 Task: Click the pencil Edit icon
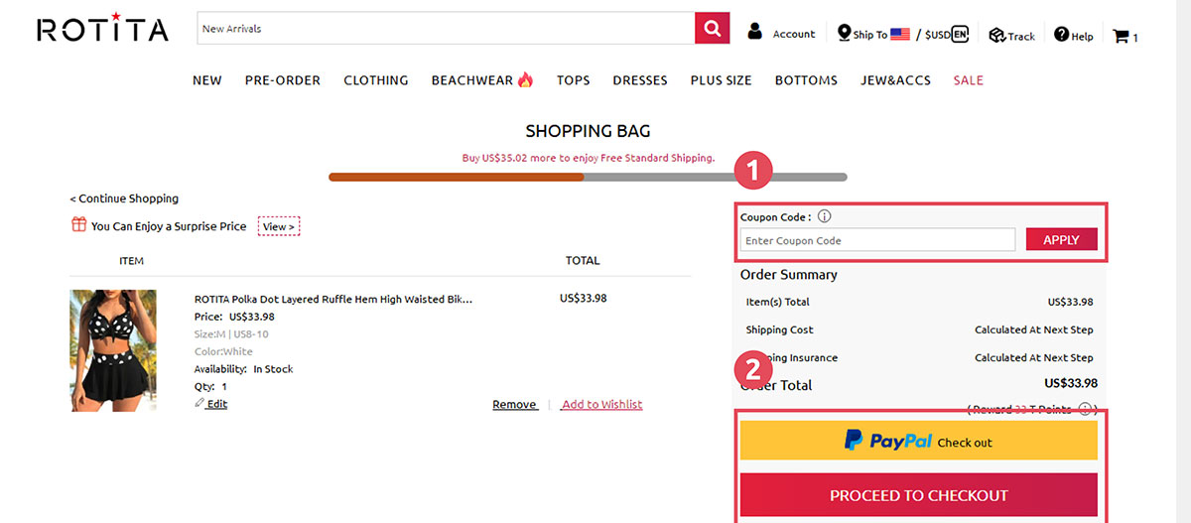coord(199,403)
